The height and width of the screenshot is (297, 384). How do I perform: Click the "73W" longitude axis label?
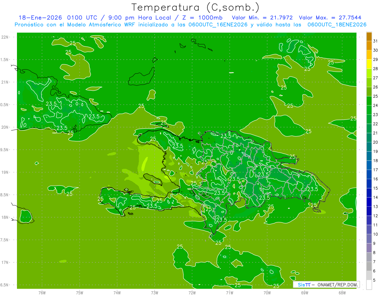point(155,293)
